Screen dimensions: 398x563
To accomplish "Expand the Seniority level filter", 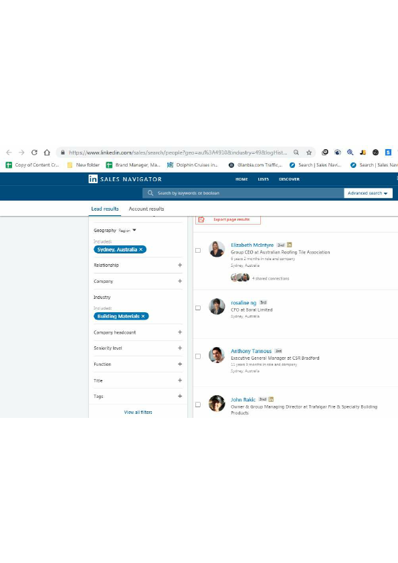I will [x=180, y=348].
